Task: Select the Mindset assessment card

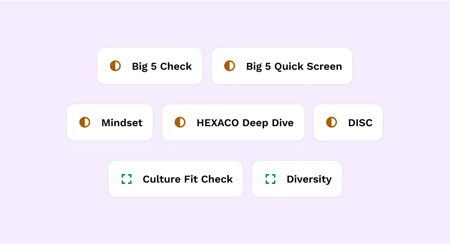Action: (110, 122)
